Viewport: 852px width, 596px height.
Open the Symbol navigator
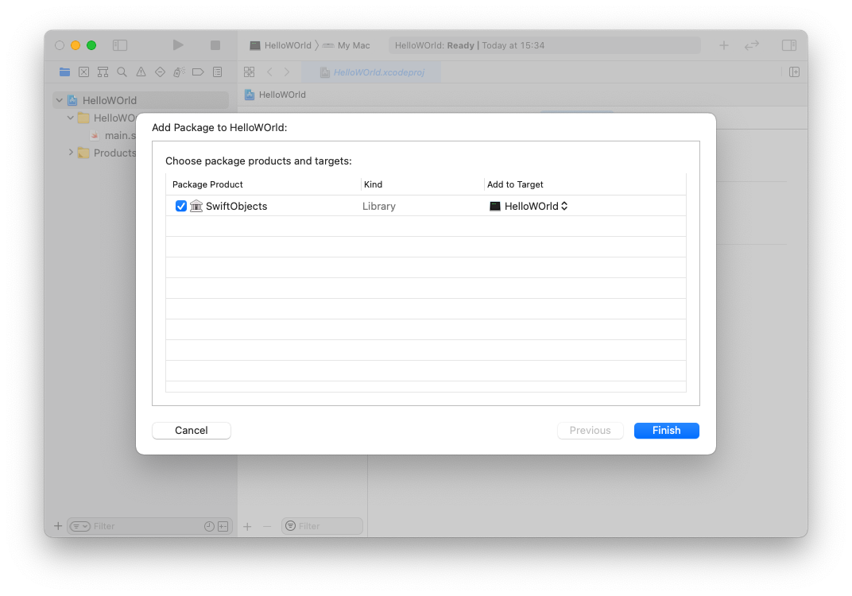(x=103, y=72)
